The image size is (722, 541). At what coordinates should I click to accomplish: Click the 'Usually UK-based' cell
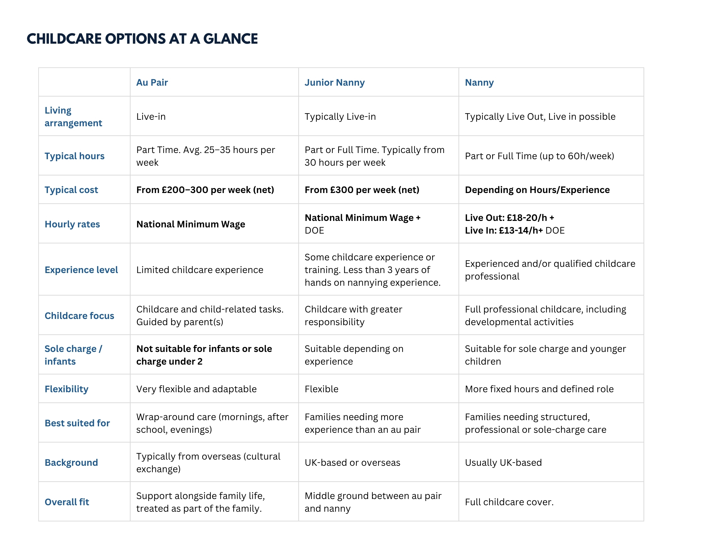[x=503, y=462]
